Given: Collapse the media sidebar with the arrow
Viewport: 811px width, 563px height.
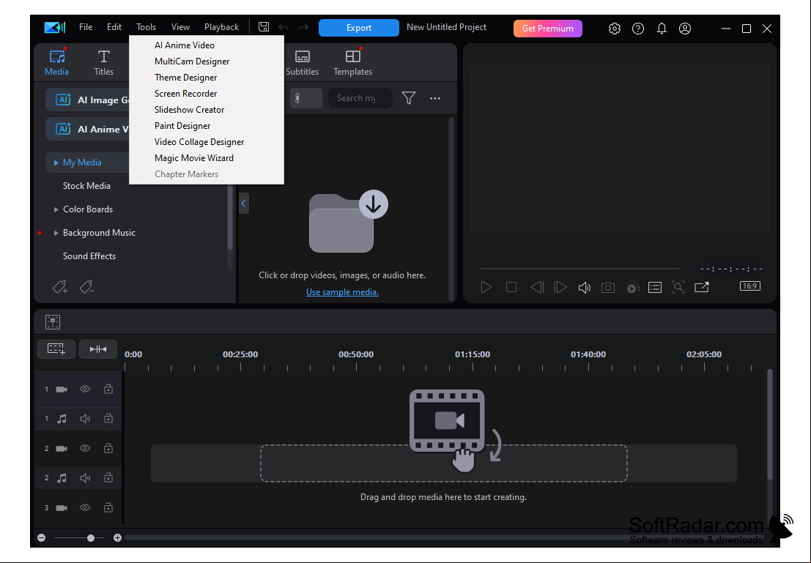Looking at the screenshot, I should coord(244,204).
